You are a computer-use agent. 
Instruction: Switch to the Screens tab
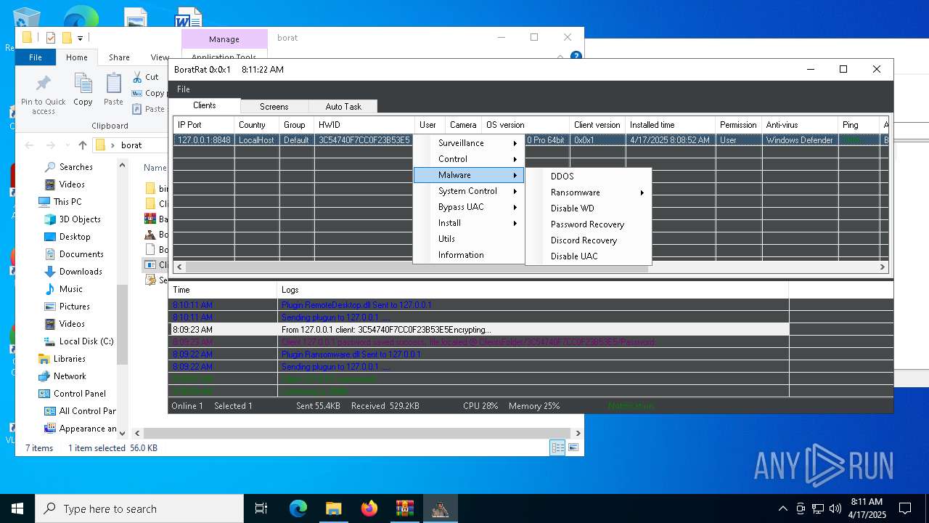pos(274,107)
